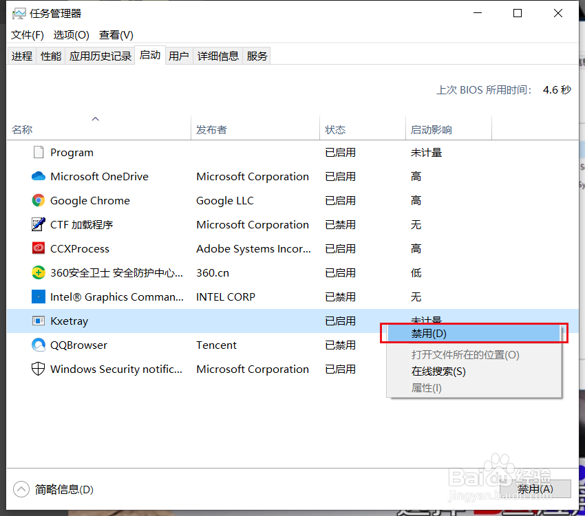The image size is (585, 516).
Task: Click the 360安全卫士 icon
Action: [39, 272]
